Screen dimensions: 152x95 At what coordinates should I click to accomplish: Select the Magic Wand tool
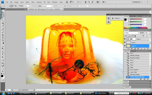click(3, 21)
